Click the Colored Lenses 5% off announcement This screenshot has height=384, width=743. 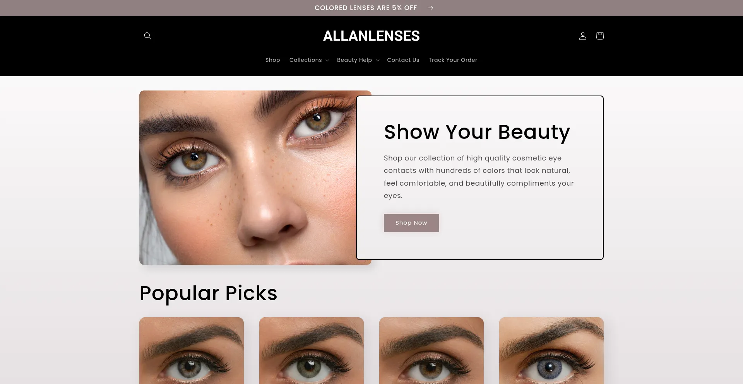click(366, 8)
